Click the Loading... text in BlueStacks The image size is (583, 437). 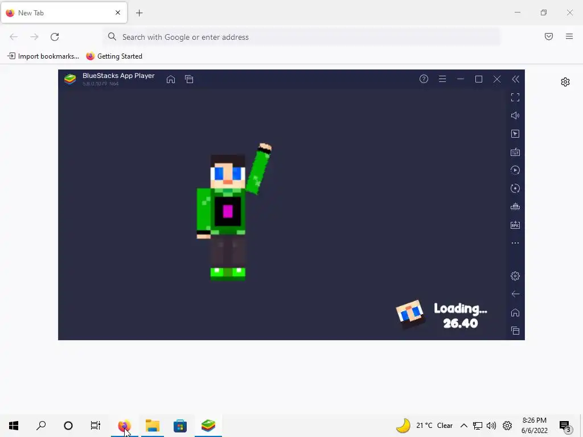[460, 308]
